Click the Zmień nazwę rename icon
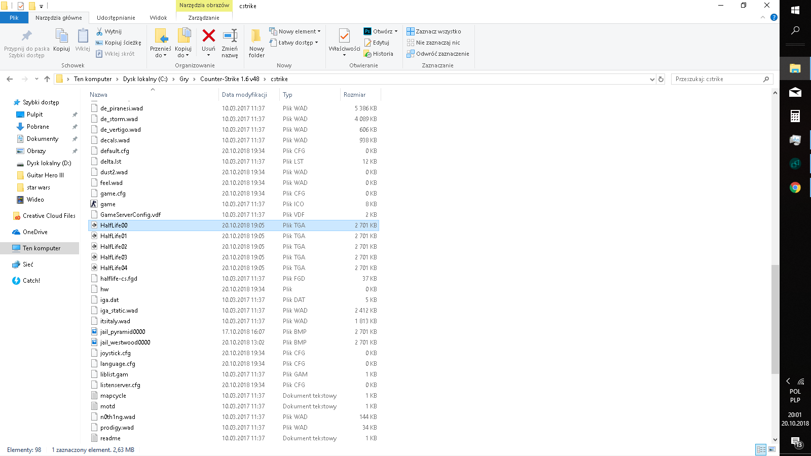Viewport: 811px width, 456px height. point(230,36)
